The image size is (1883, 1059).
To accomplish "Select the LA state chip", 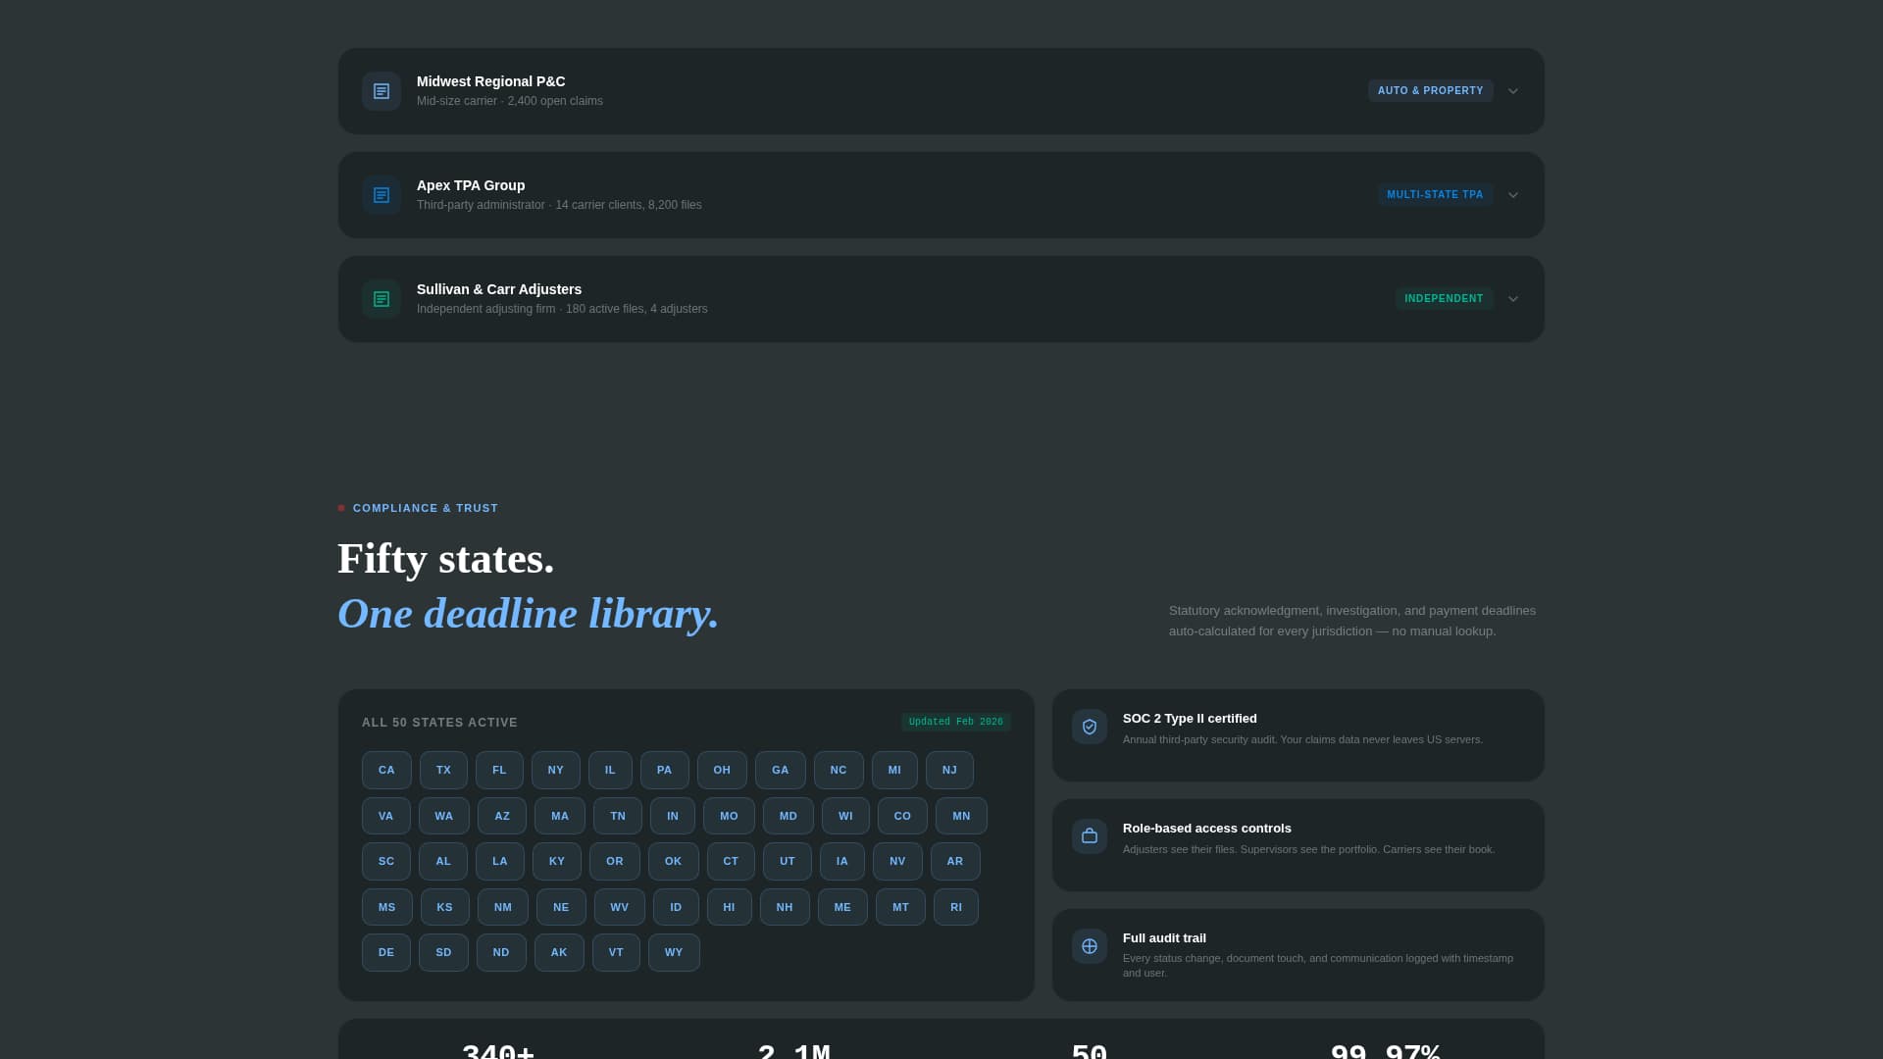I will [x=500, y=861].
